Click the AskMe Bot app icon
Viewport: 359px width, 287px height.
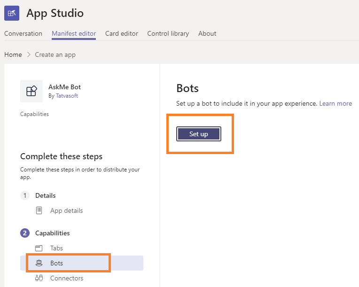coord(31,91)
